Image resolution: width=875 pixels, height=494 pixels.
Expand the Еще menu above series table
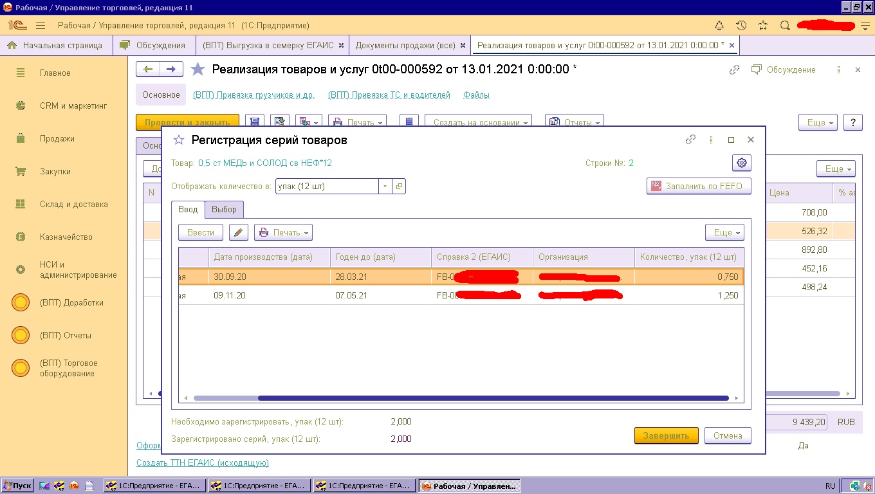point(724,233)
